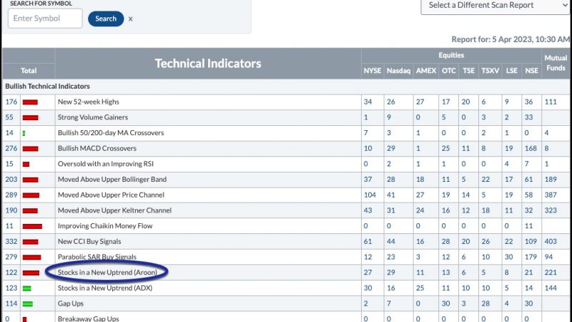Click NYSE count 104 for Upper Price Channel

370,195
